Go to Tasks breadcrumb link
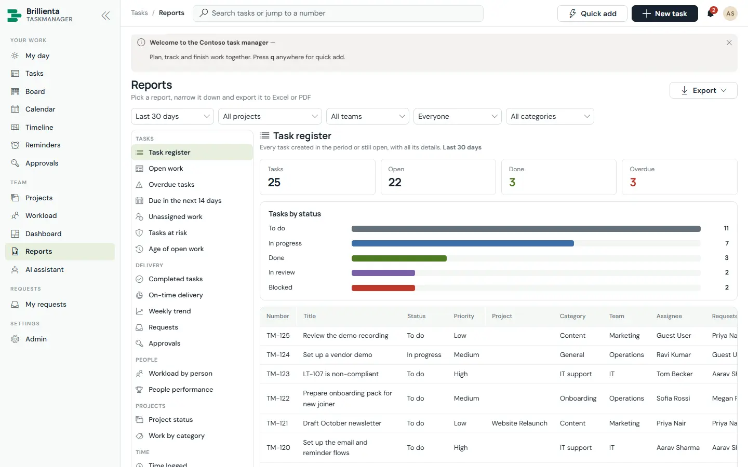The height and width of the screenshot is (467, 748). [139, 13]
